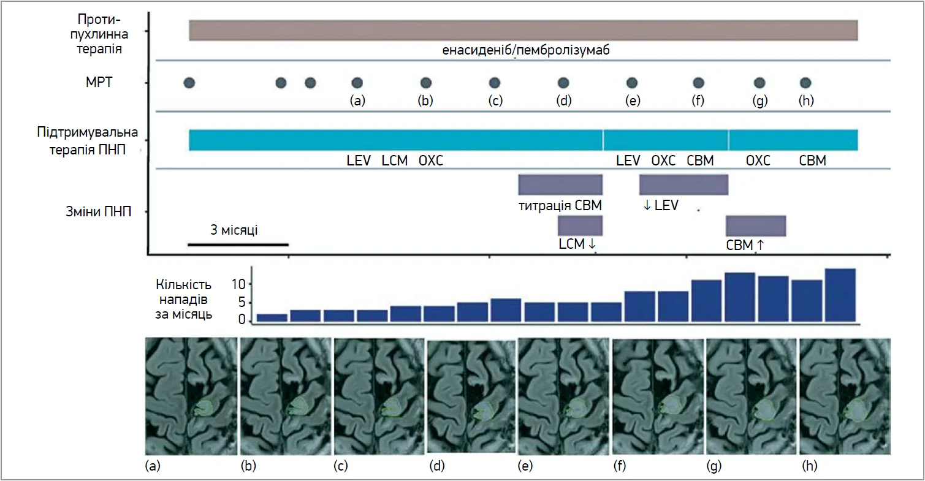Click the shortest first seizure-count bar

click(272, 318)
